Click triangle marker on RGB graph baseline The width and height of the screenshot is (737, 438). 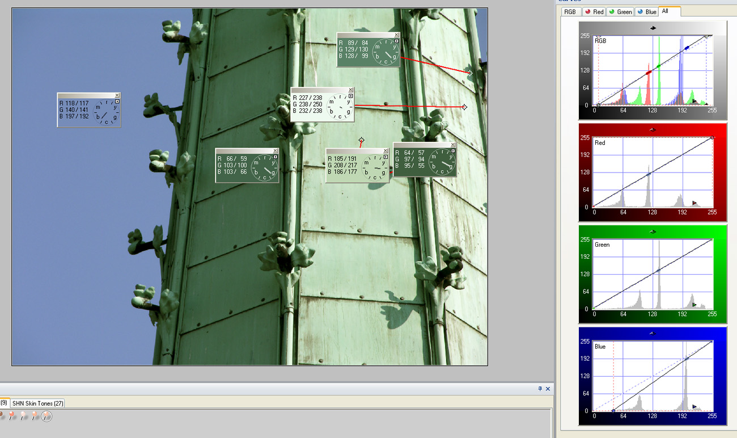coord(694,101)
